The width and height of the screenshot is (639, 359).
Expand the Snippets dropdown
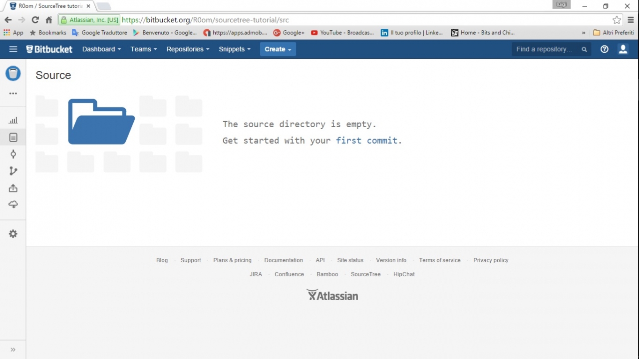[235, 49]
